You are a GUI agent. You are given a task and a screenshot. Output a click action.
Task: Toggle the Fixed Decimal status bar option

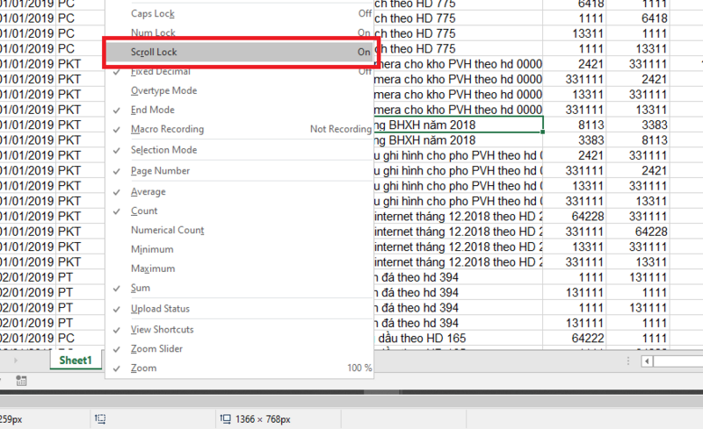239,72
